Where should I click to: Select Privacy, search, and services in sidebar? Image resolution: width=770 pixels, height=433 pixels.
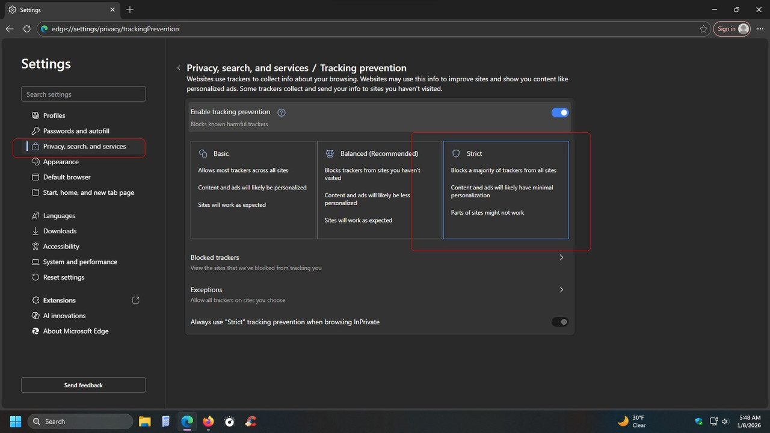coord(83,147)
